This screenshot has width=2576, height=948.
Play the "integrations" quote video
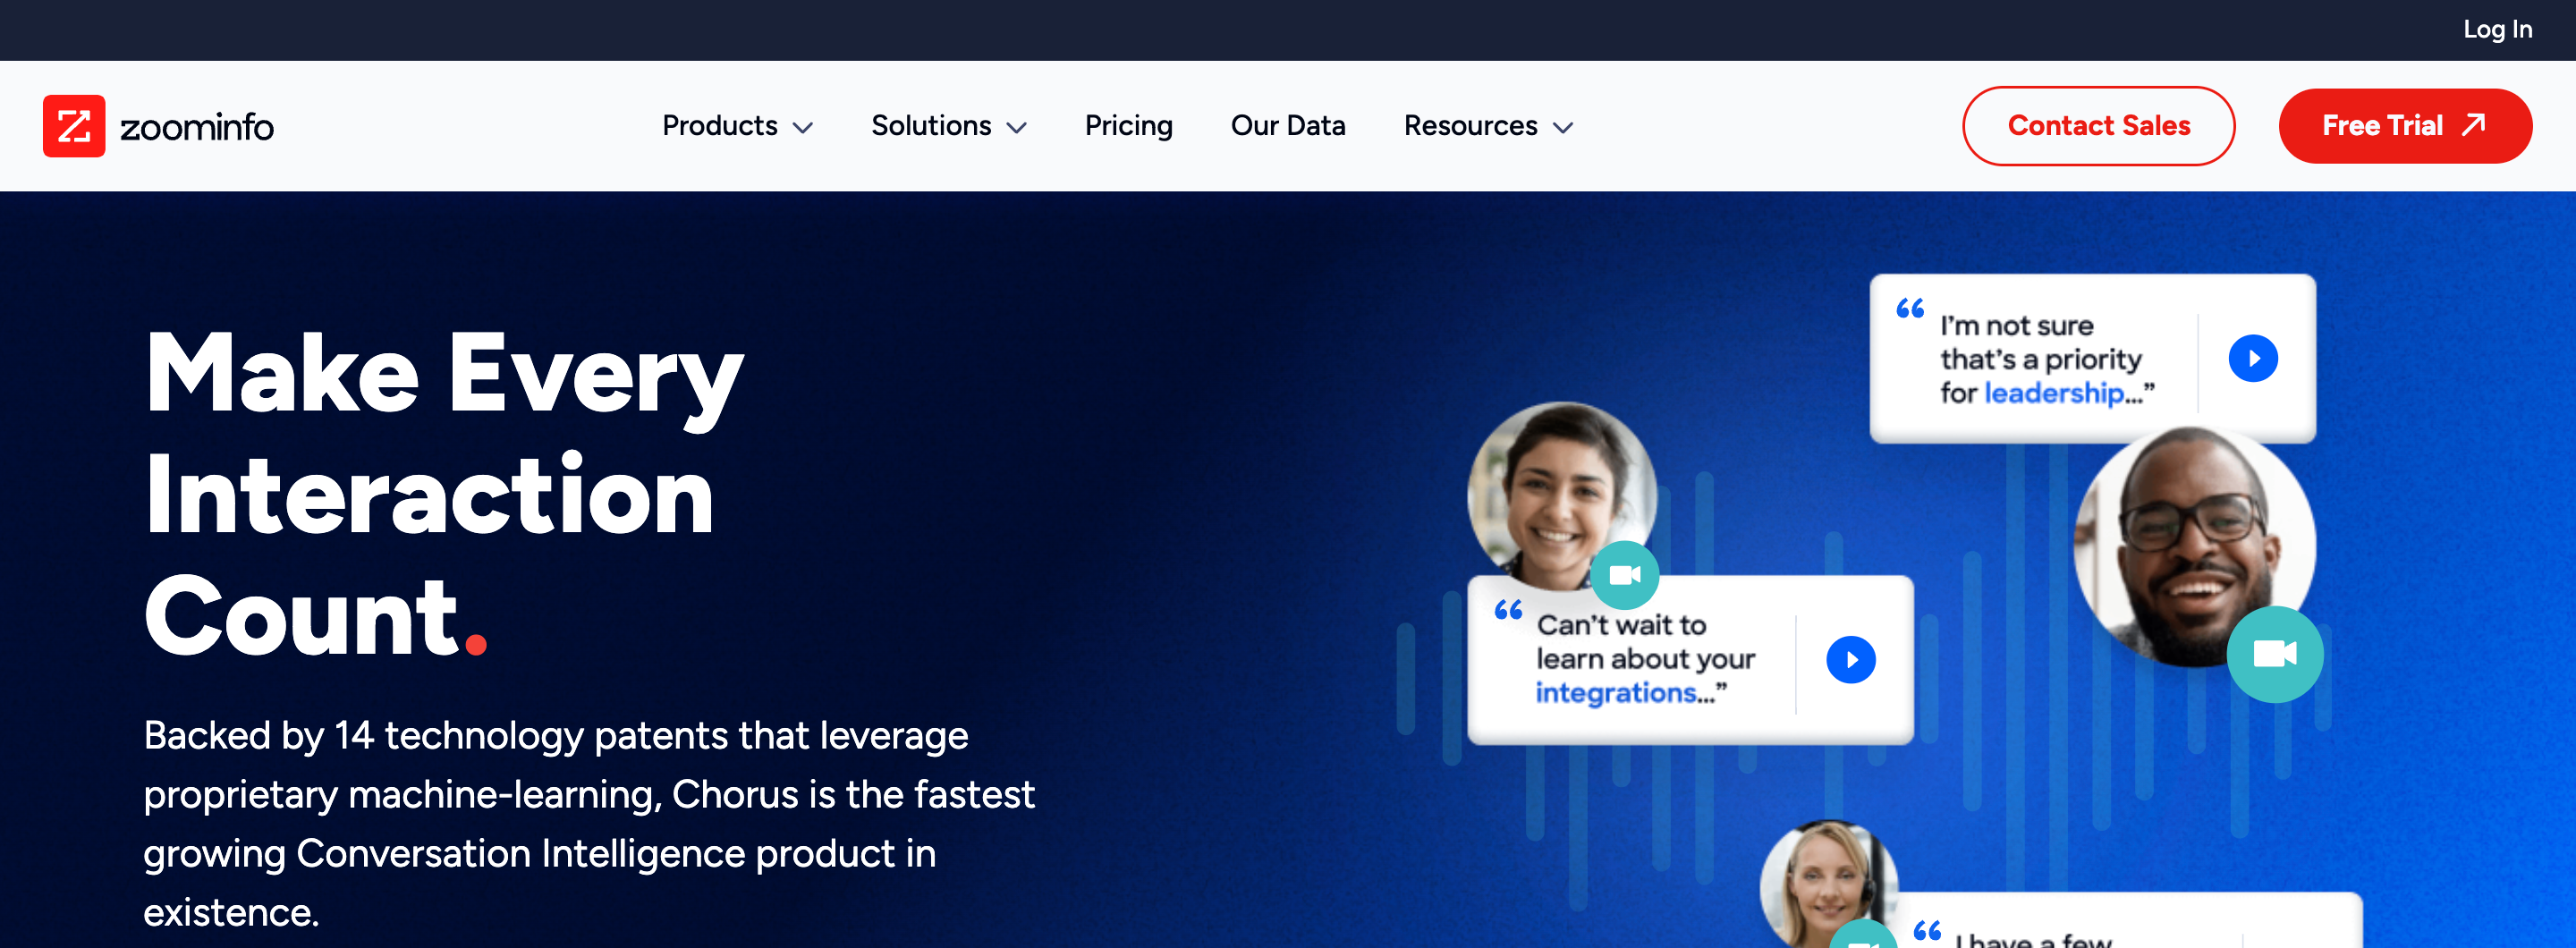point(1850,659)
